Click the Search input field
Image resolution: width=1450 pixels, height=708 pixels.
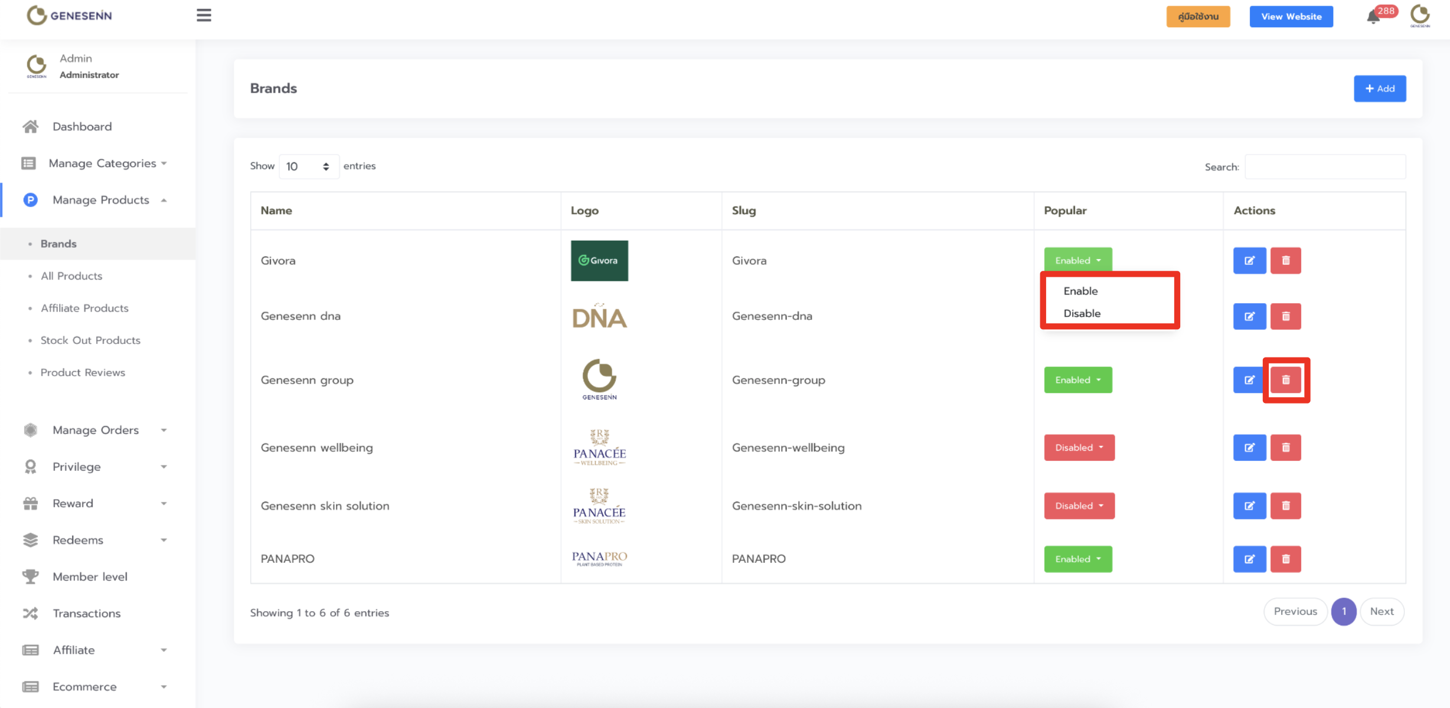pyautogui.click(x=1325, y=167)
